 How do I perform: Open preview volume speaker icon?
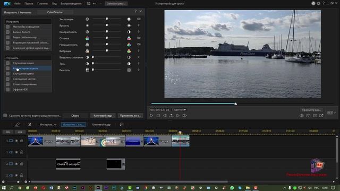coord(301,116)
